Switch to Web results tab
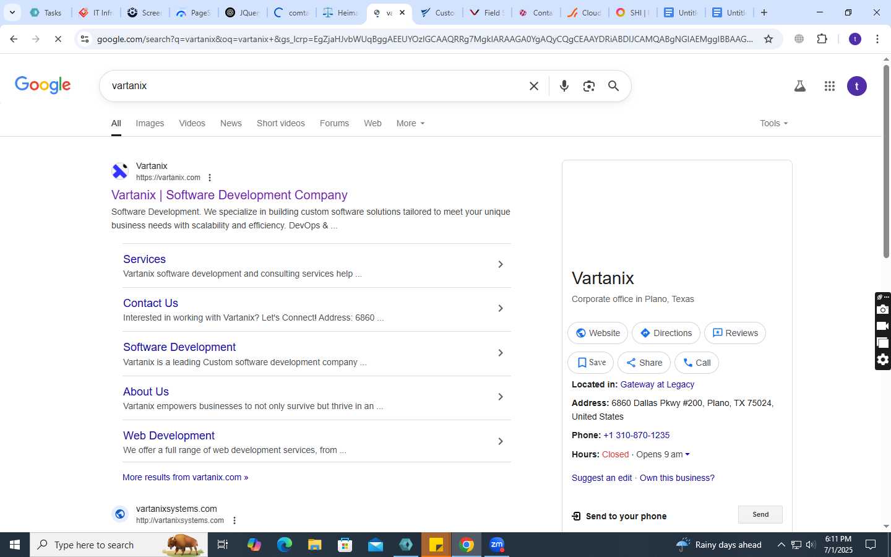Image resolution: width=891 pixels, height=557 pixels. click(372, 123)
